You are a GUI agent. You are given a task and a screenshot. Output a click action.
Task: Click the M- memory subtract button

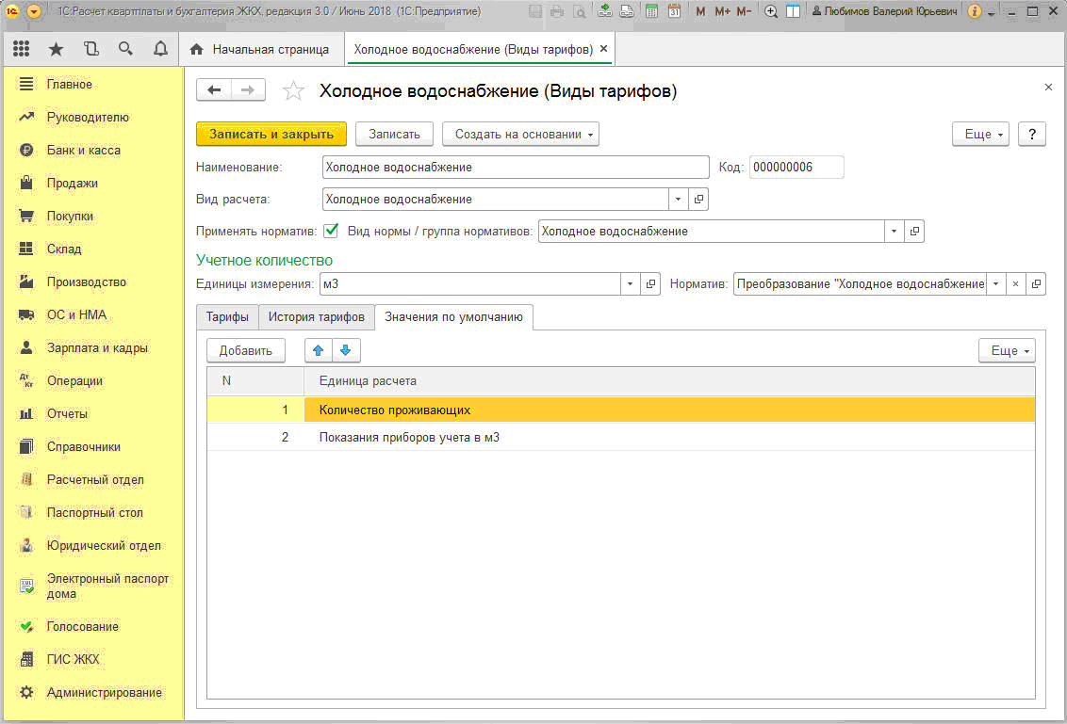tap(744, 11)
